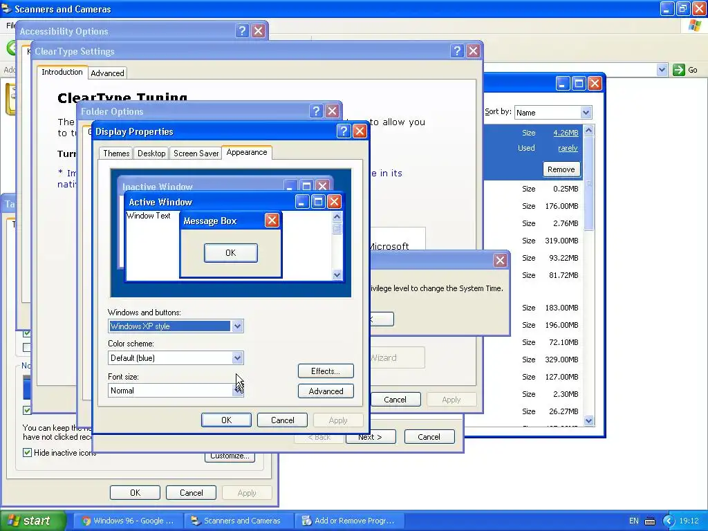
Task: Click the 319.00MB size entry
Action: [x=561, y=241]
